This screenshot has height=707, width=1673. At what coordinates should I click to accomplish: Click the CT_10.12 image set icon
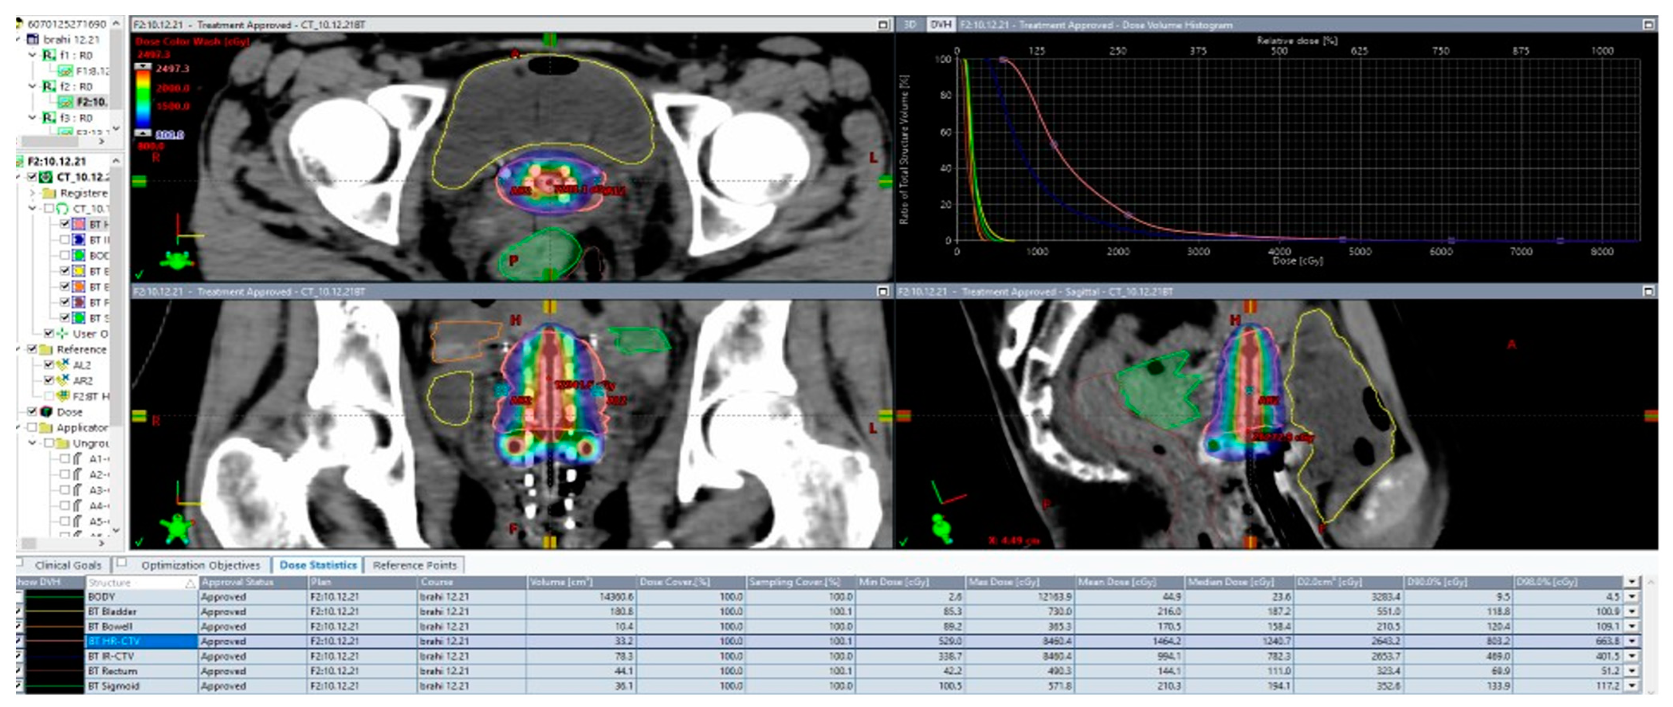pyautogui.click(x=46, y=177)
